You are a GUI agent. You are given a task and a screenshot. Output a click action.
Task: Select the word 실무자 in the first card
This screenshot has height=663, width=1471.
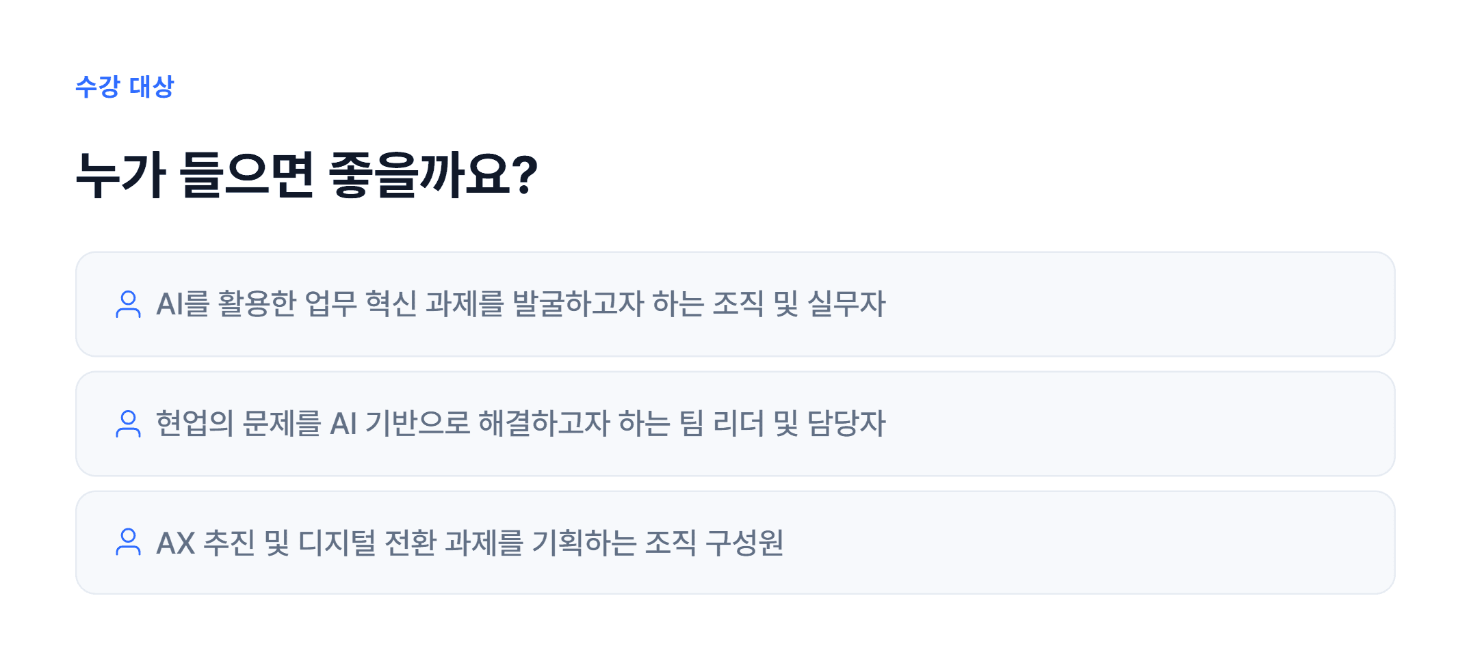tap(846, 304)
